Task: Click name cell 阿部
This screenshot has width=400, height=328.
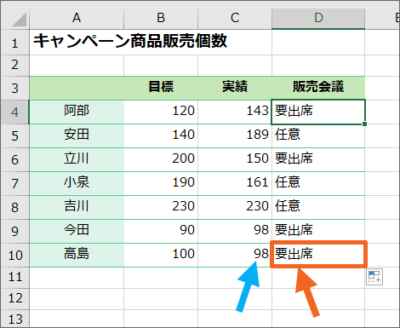Action: click(77, 111)
